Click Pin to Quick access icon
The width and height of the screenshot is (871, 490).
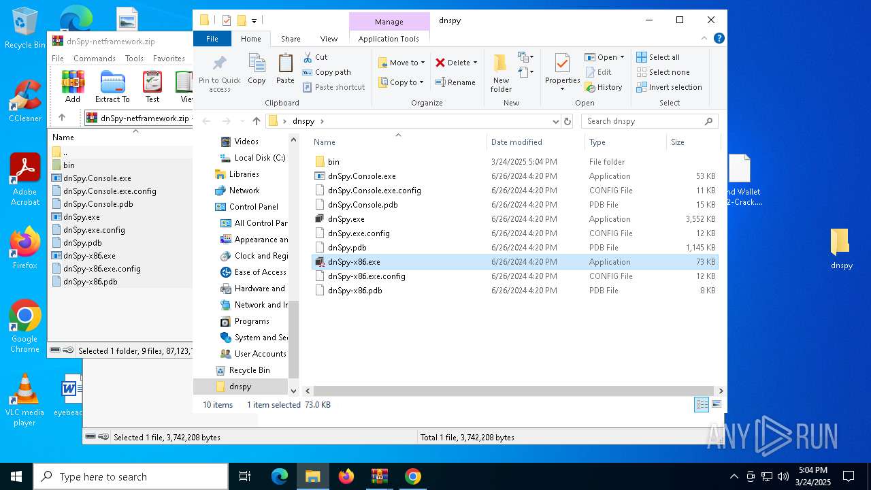pyautogui.click(x=219, y=73)
